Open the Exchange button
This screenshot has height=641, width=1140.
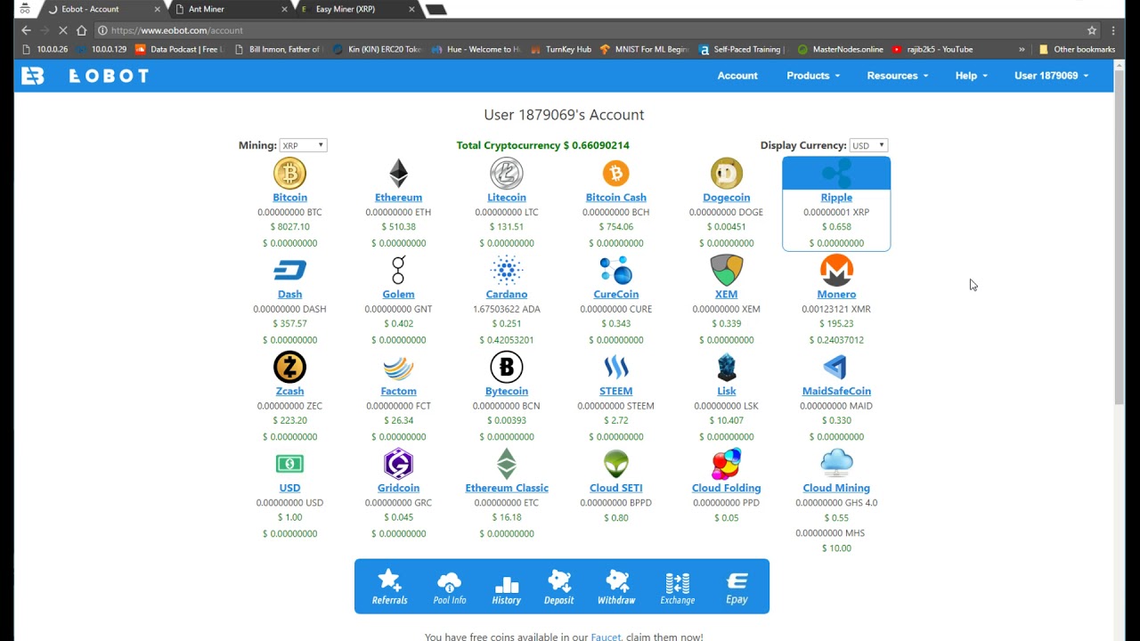point(677,587)
